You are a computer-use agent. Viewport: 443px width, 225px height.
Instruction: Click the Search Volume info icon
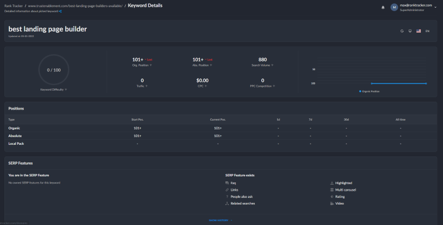pos(272,65)
